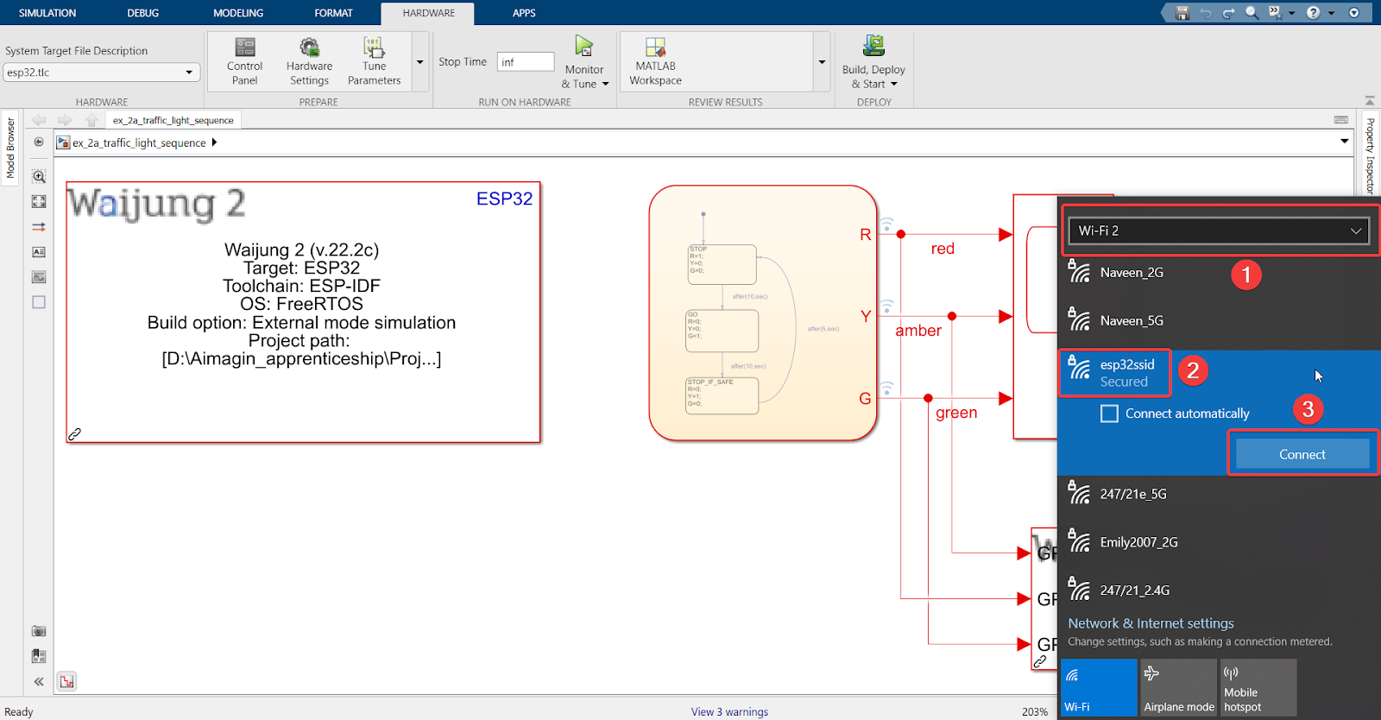
Task: Open Tune Parameters
Action: [374, 61]
